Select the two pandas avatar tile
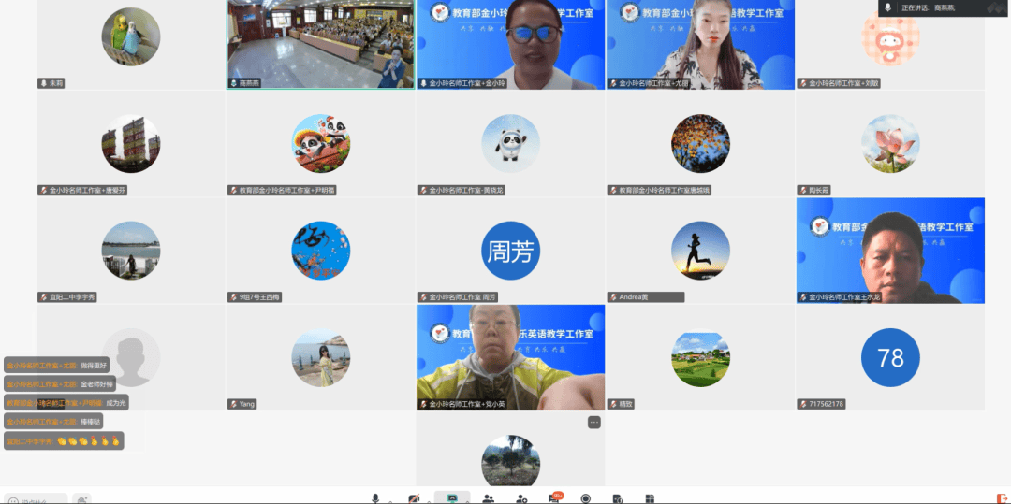This screenshot has width=1011, height=504. click(320, 144)
